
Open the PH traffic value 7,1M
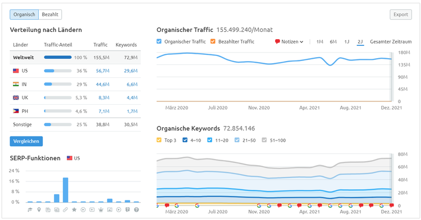(104, 111)
